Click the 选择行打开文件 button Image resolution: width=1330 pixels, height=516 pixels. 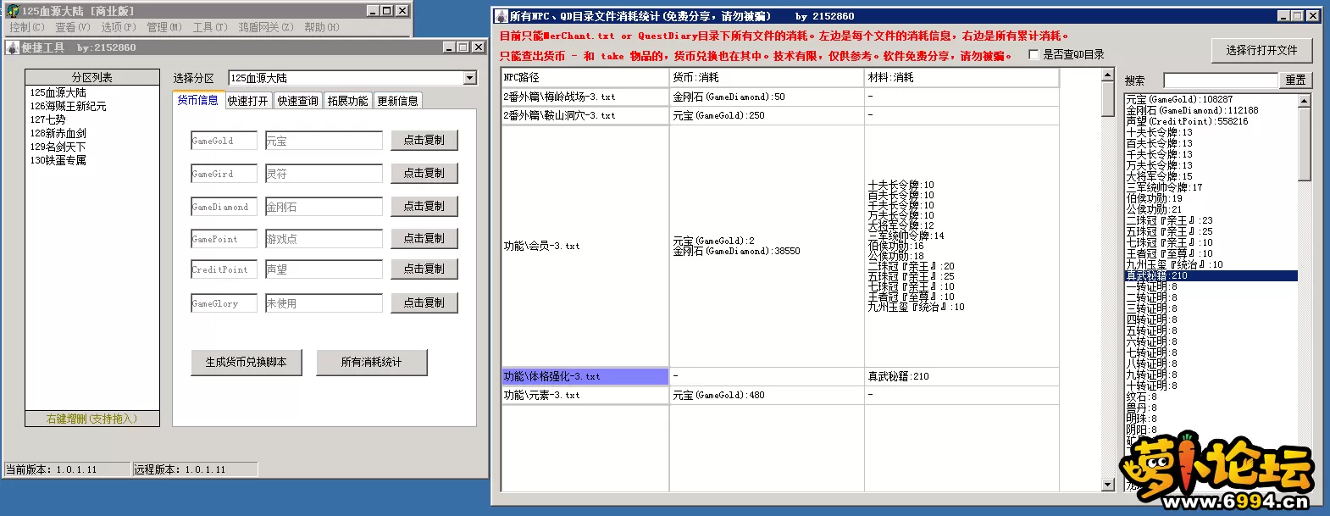click(1261, 51)
